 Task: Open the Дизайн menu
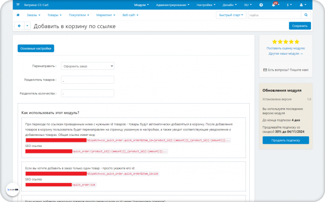pos(230,5)
